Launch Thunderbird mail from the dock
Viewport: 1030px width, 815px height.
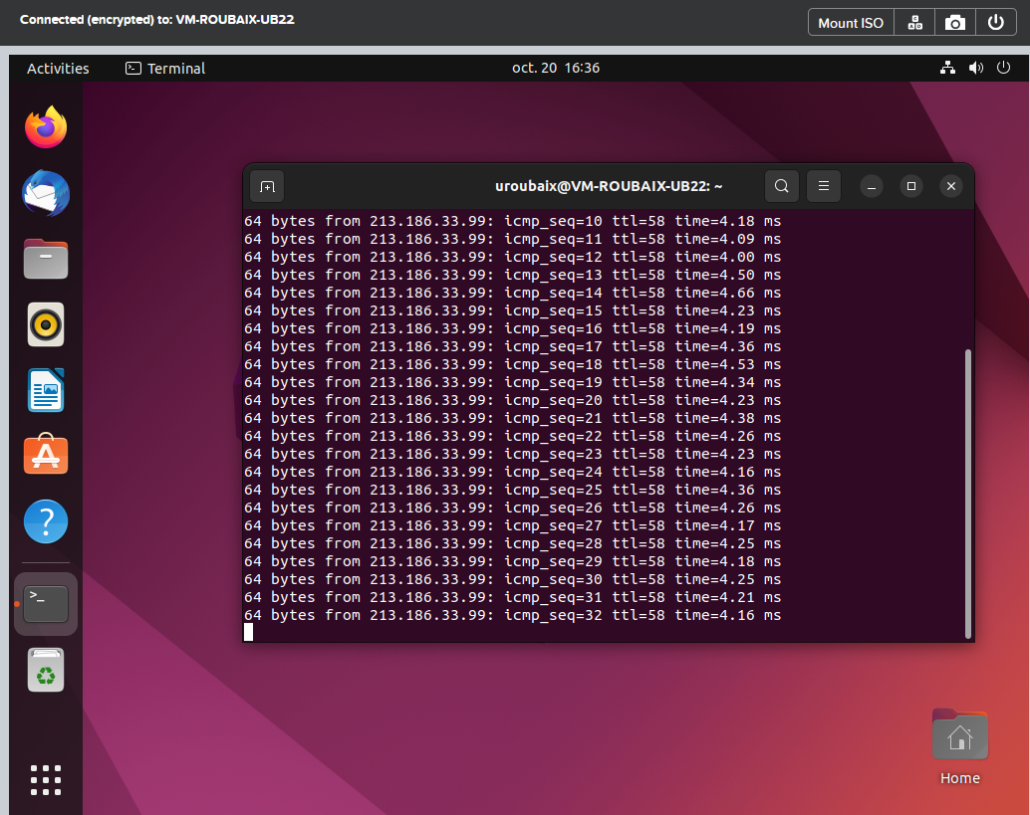tap(46, 193)
